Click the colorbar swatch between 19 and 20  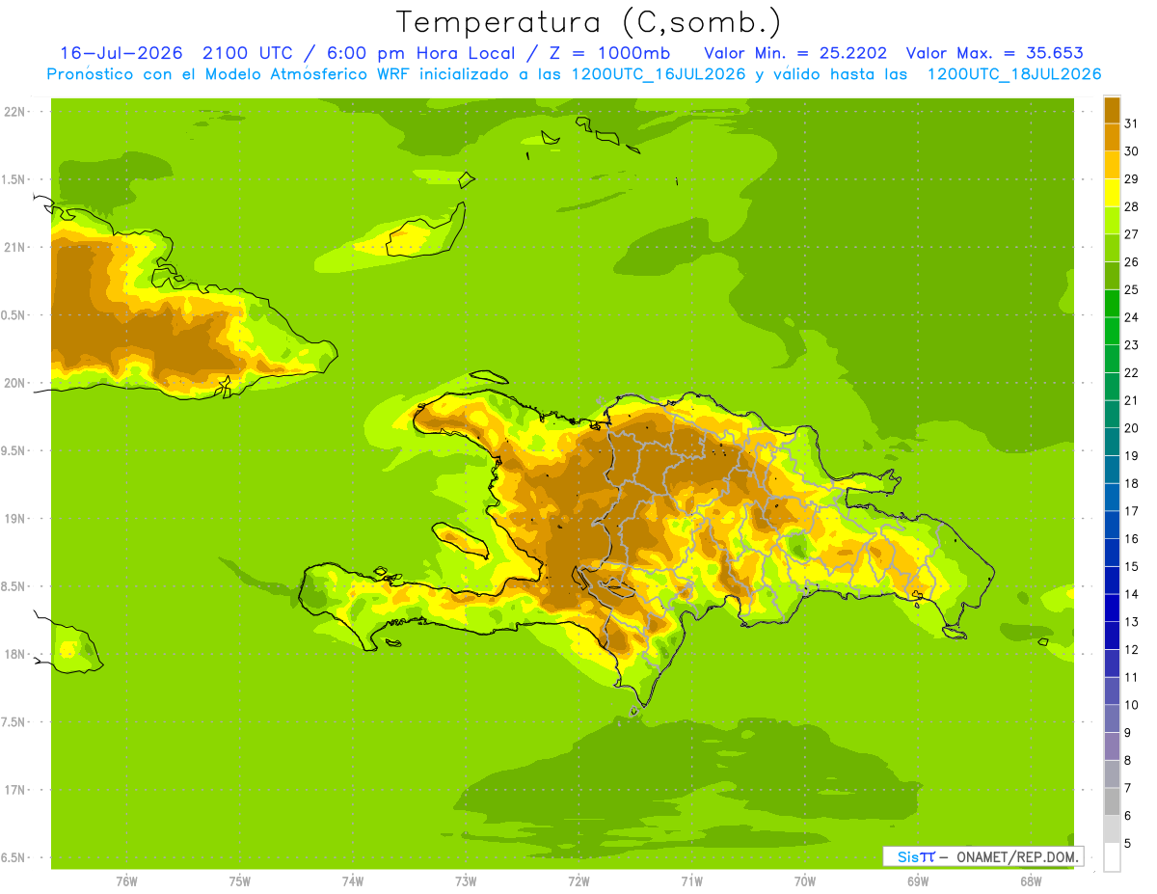coord(1112,442)
